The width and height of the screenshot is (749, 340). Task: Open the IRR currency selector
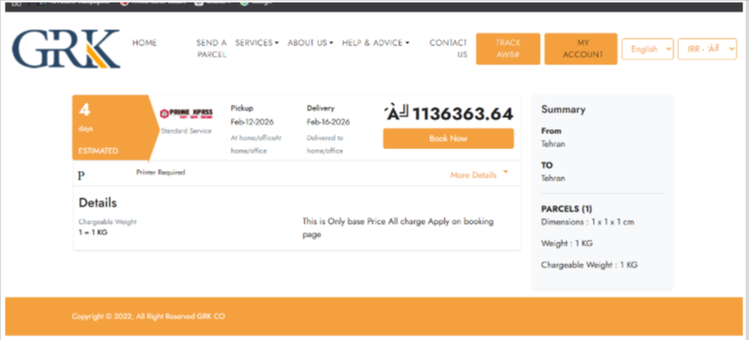pos(707,49)
